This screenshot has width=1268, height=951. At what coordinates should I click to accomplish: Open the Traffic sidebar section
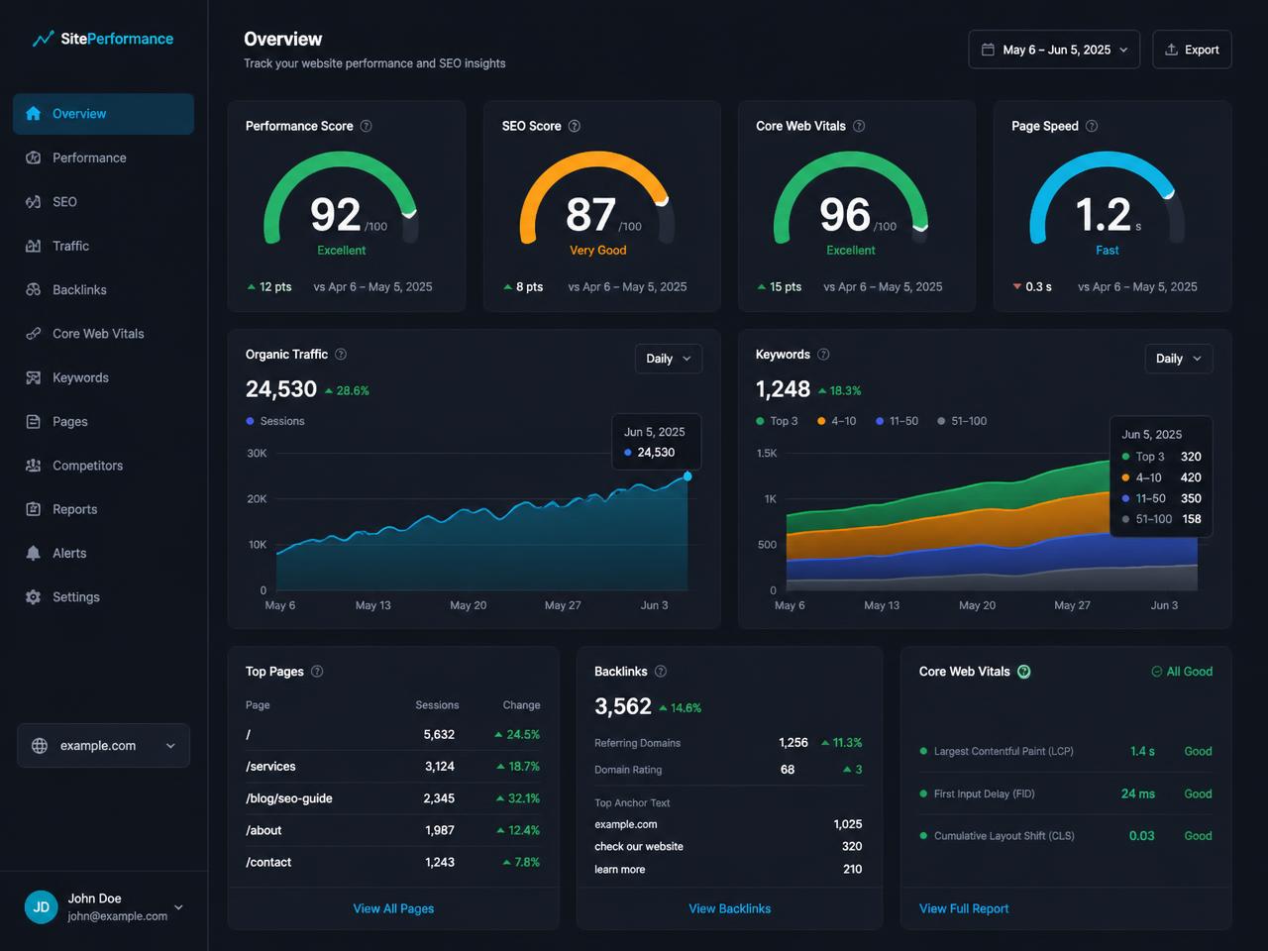coord(103,246)
